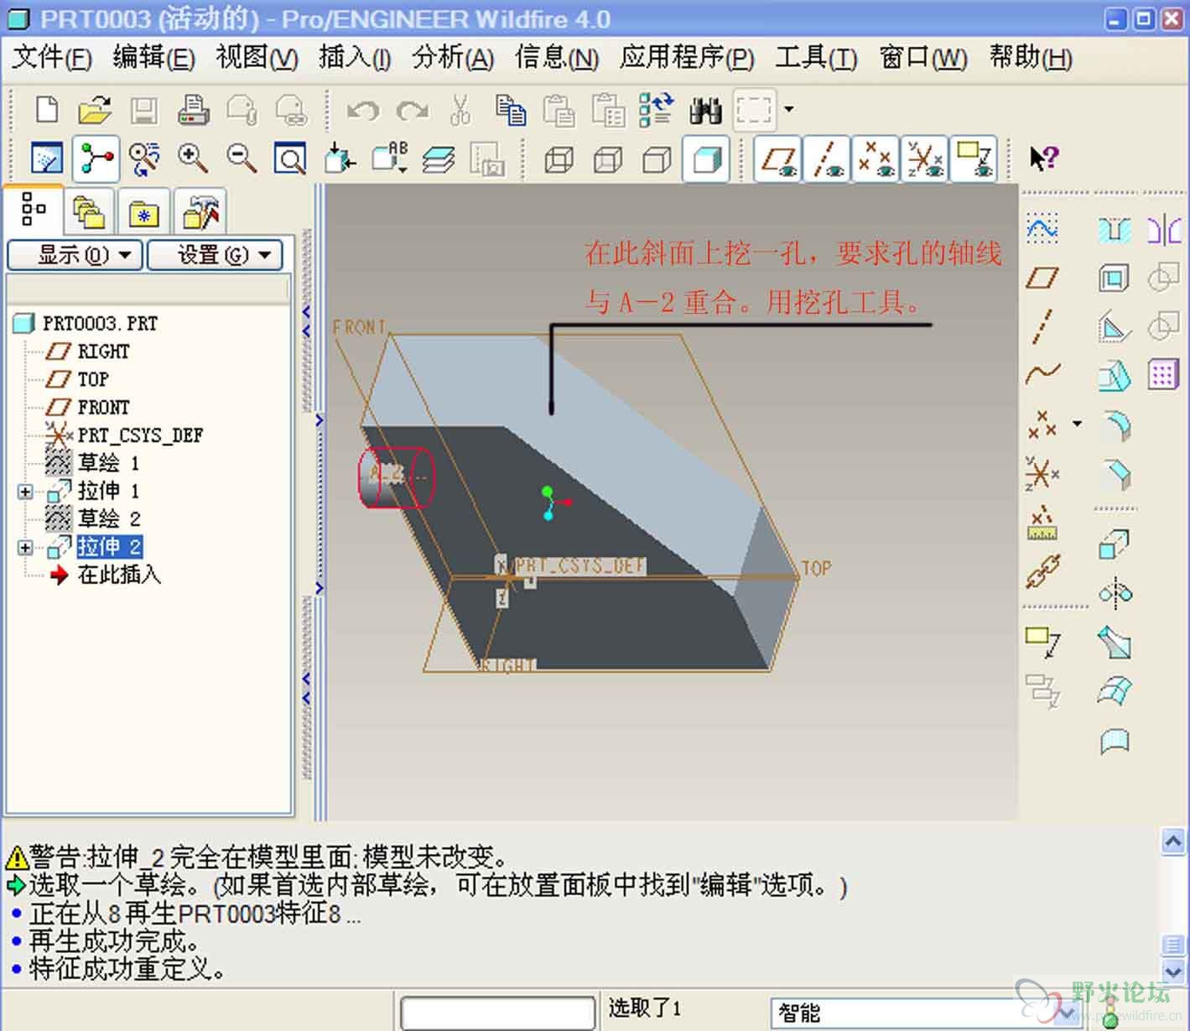Select the Datum Curve tool

(1043, 373)
